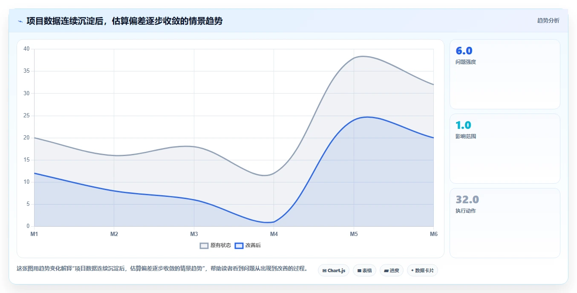The image size is (577, 293).
Task: Select the 32.0 执行动作 card
Action: [505, 223]
